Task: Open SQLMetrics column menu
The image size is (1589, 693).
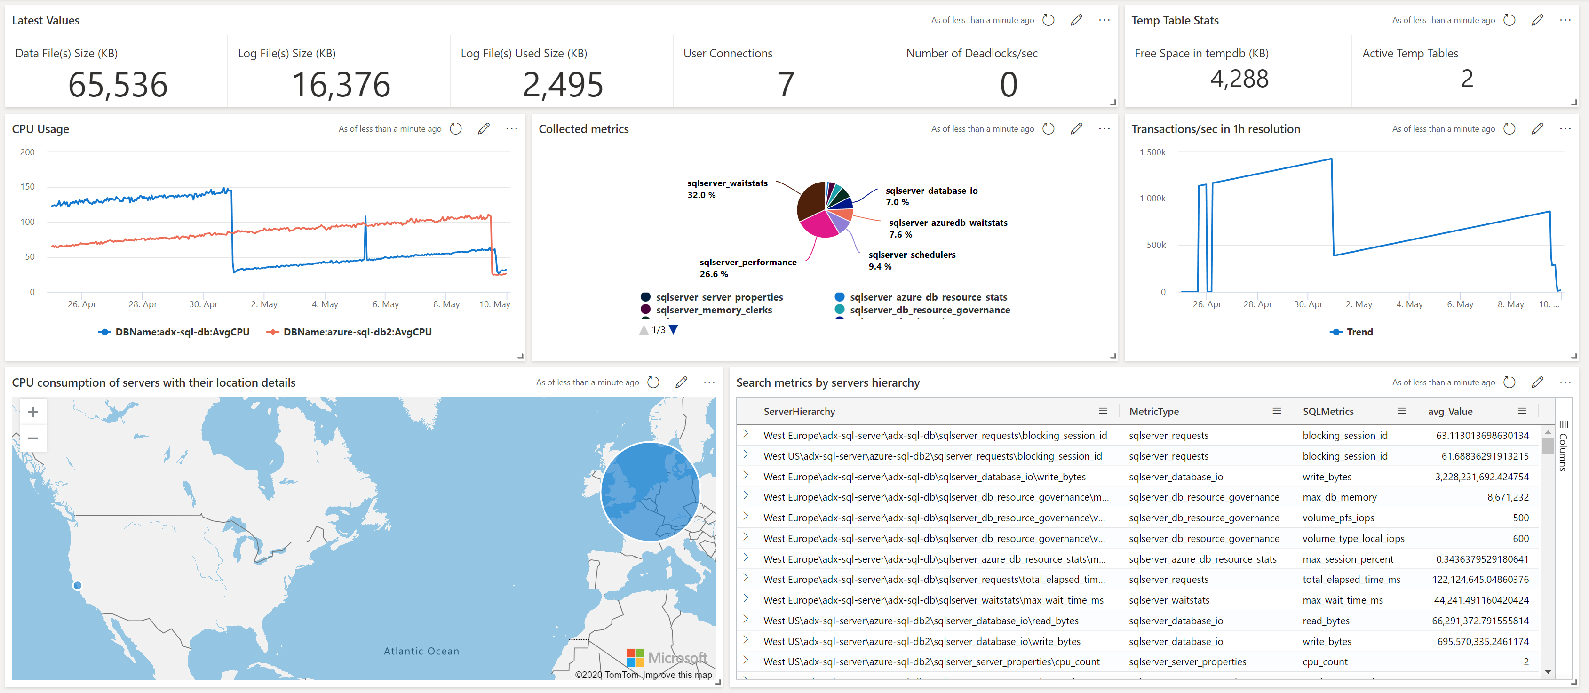Action: pos(1402,411)
